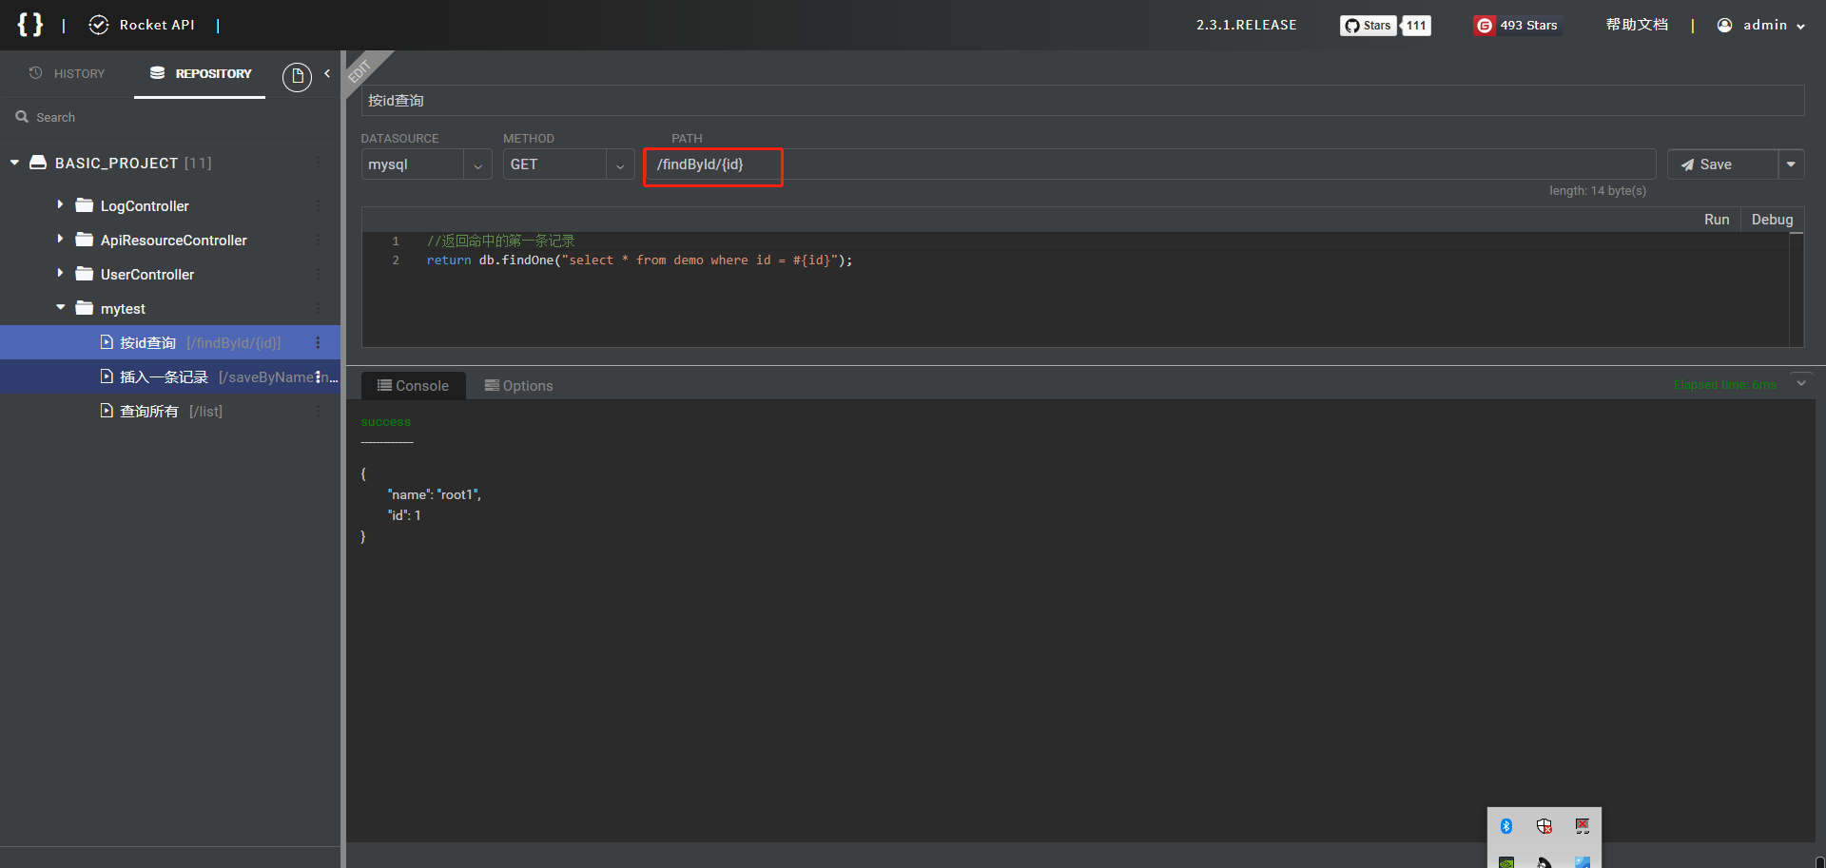This screenshot has width=1826, height=868.
Task: Click the GitHub star count 111
Action: [1416, 26]
